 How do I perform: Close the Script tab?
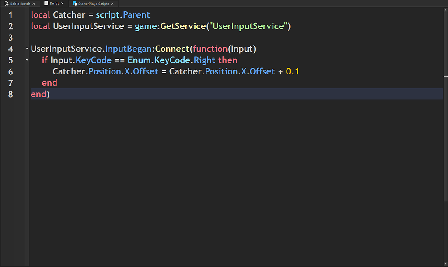coord(62,4)
